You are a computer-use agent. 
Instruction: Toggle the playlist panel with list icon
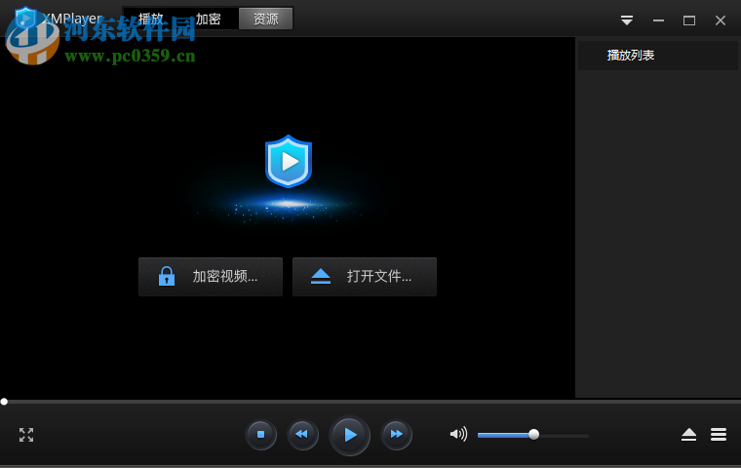719,435
